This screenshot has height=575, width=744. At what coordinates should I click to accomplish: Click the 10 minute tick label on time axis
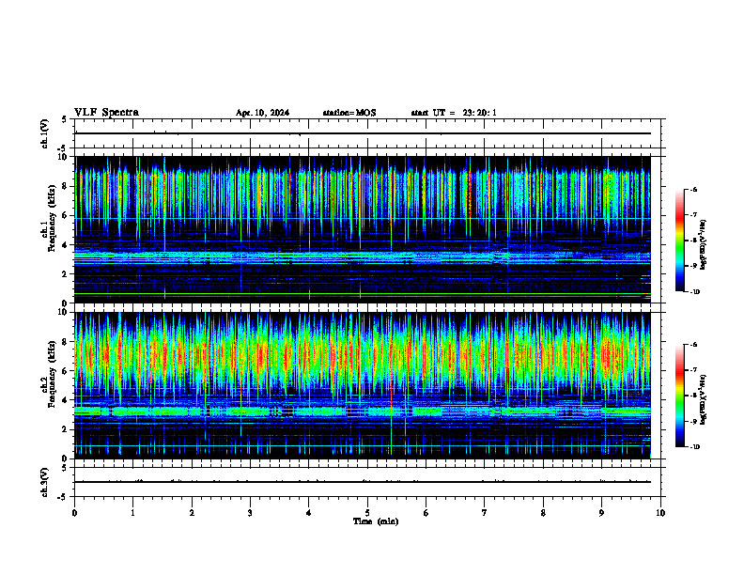coord(660,513)
